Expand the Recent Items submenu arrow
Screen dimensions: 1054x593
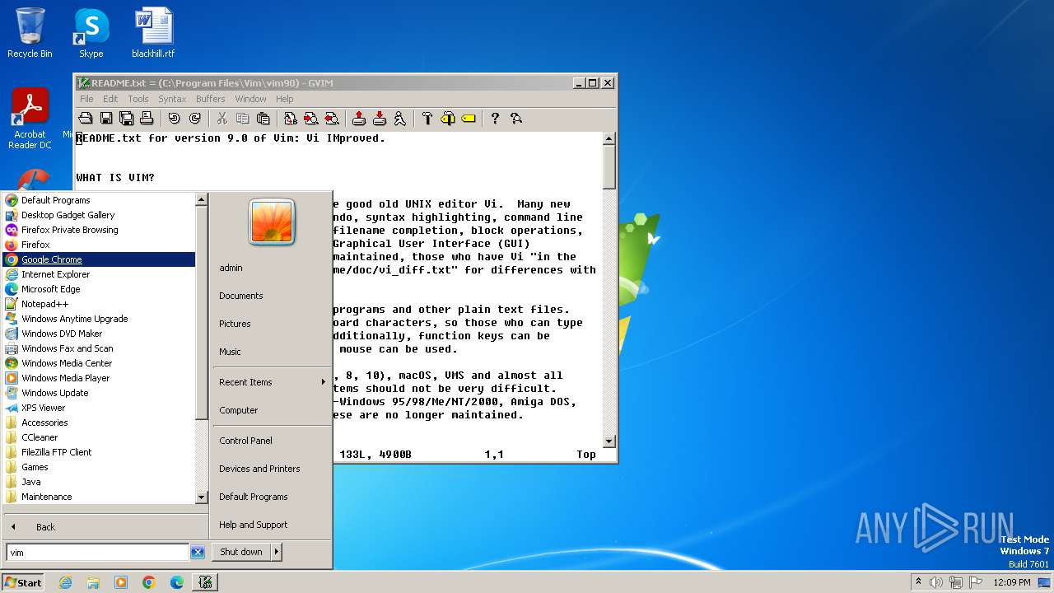coord(323,382)
